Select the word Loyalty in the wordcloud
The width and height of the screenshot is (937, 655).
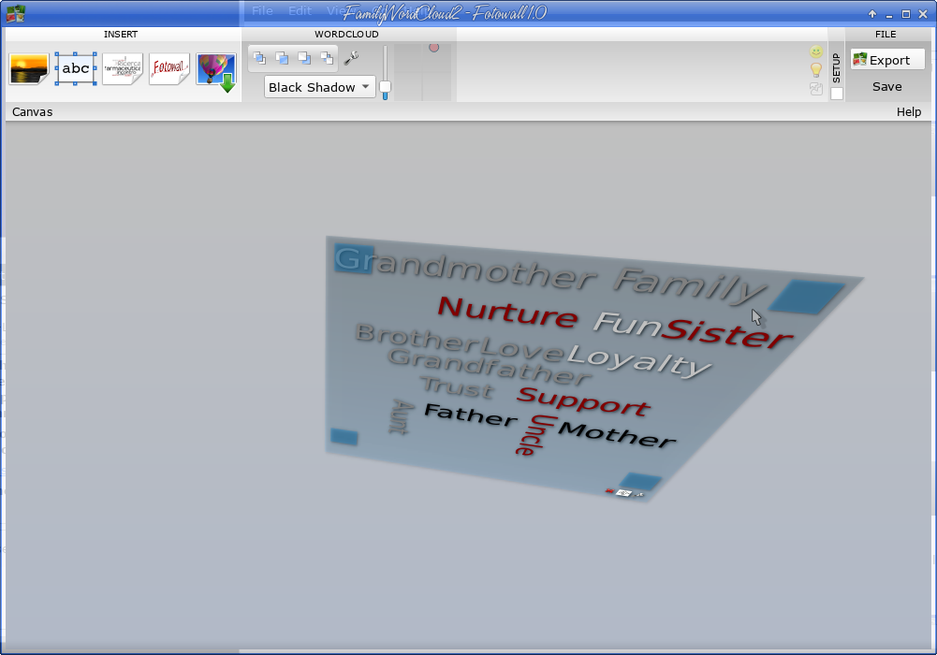638,360
